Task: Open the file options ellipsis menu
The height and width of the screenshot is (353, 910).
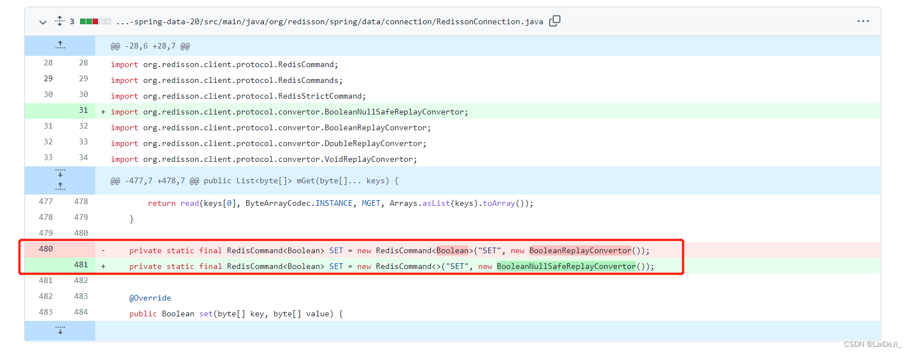Action: (x=863, y=21)
